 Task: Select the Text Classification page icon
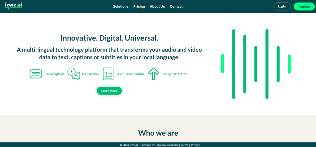pos(108,74)
